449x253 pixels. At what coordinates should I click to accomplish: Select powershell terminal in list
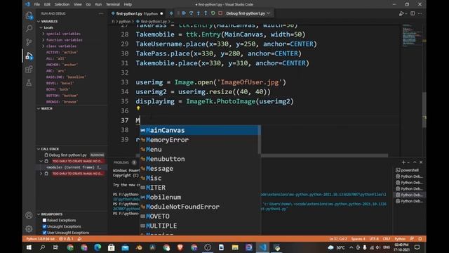point(410,170)
